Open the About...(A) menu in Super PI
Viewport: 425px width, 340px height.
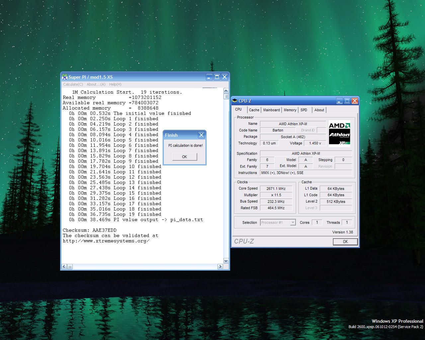pyautogui.click(x=96, y=84)
